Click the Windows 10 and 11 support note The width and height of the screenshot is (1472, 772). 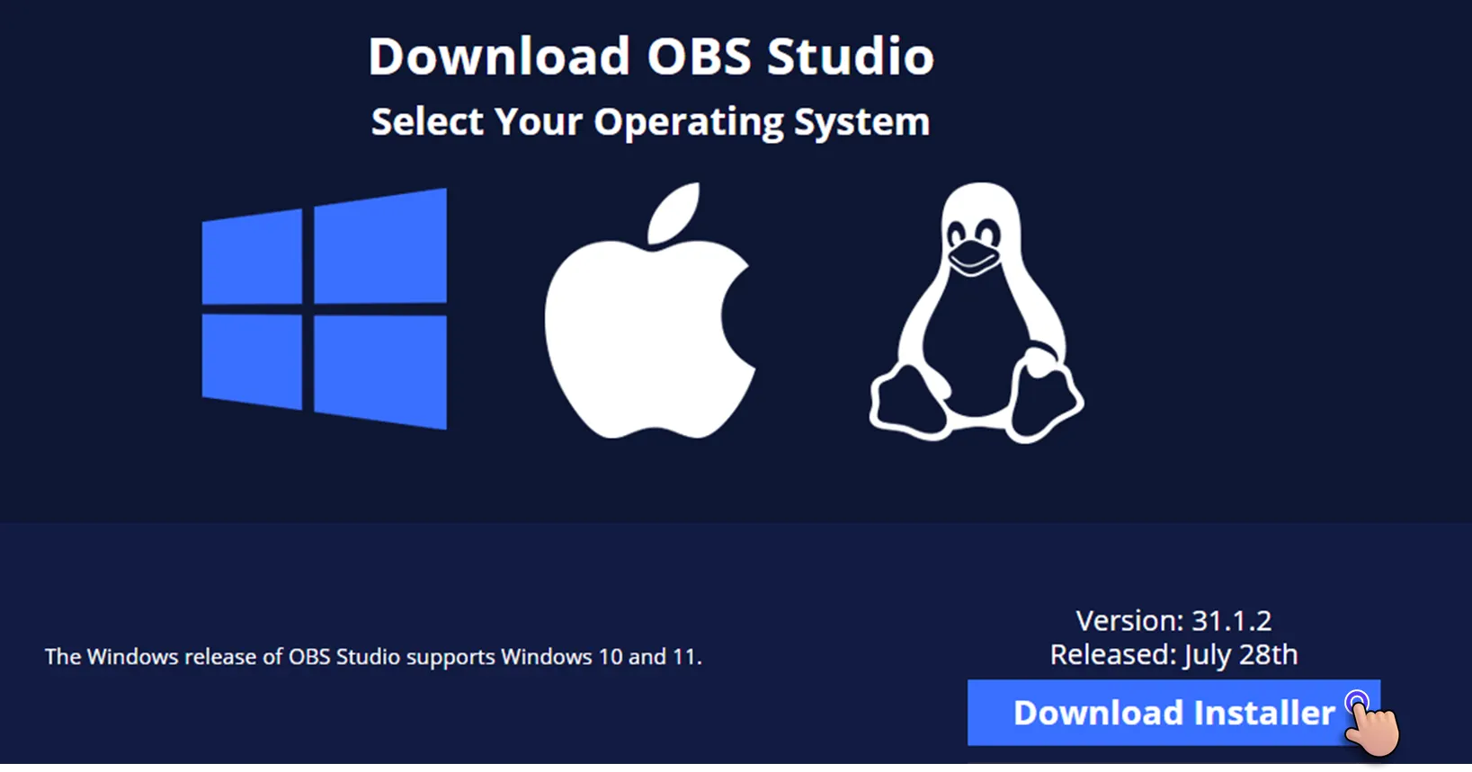pos(373,657)
